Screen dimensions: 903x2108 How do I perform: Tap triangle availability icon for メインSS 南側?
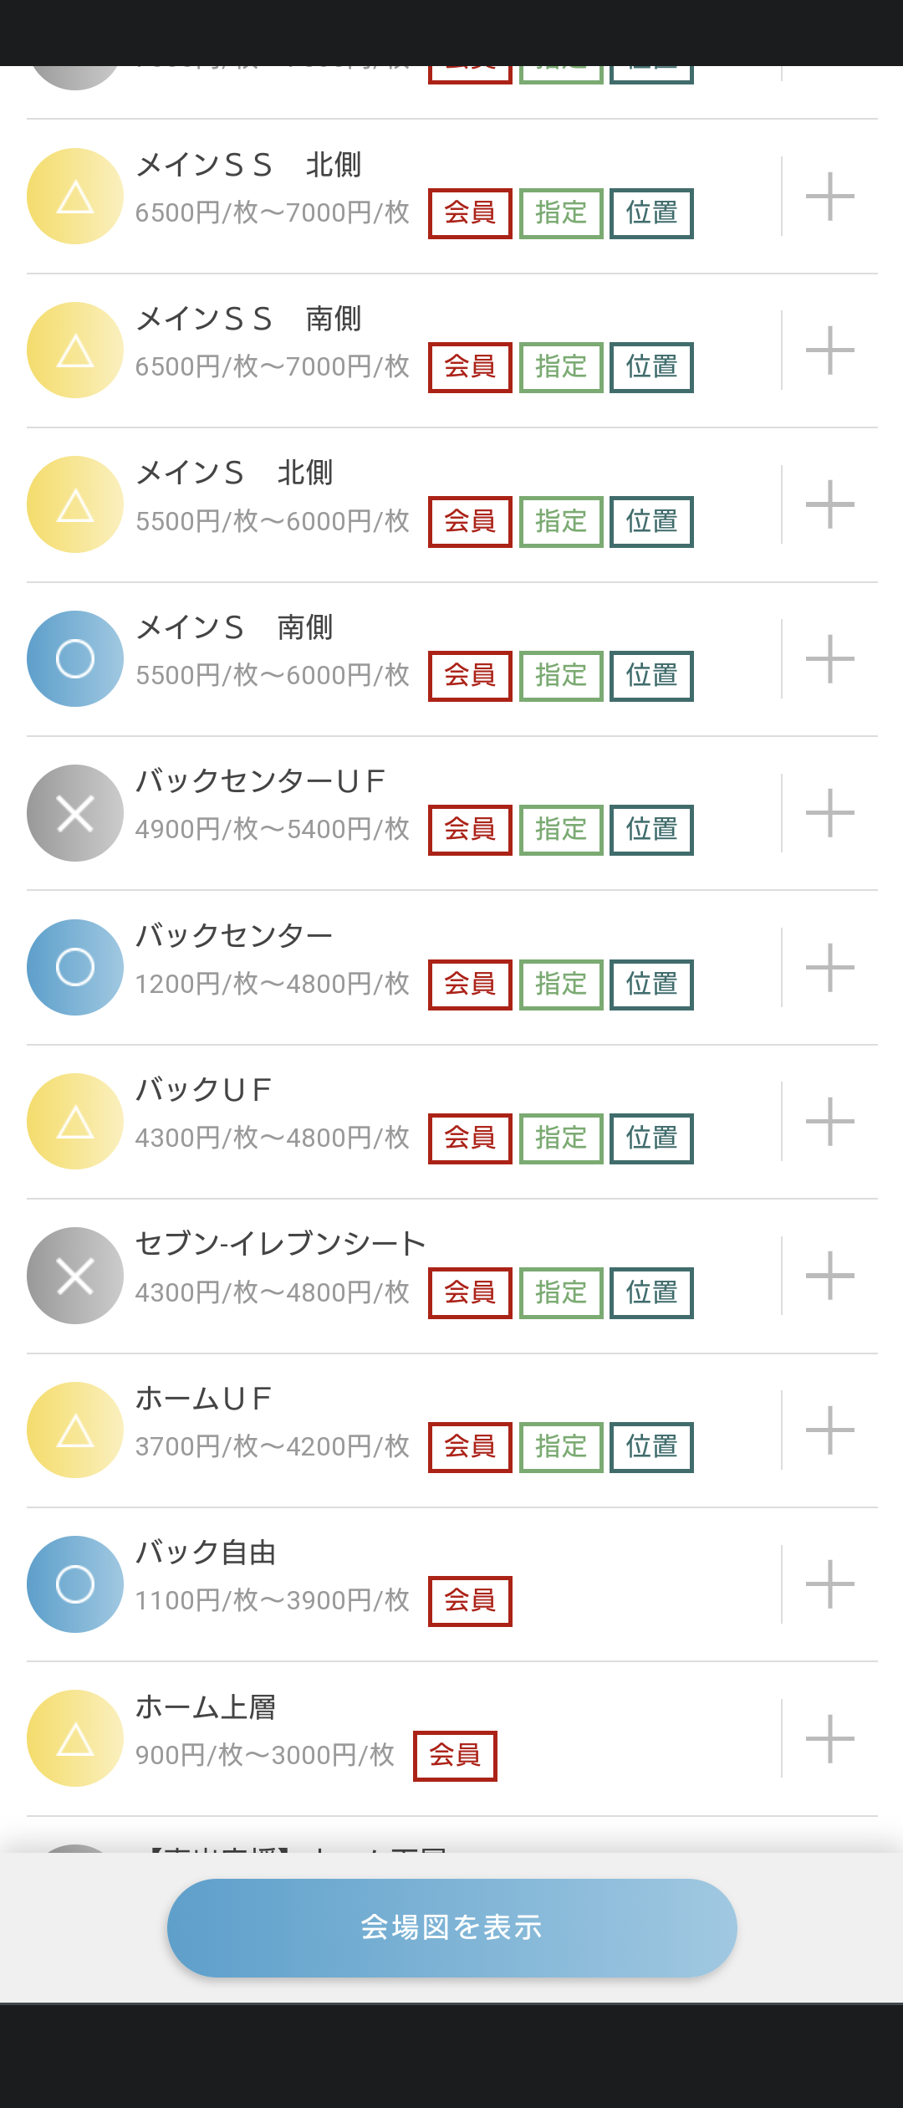[x=75, y=350]
